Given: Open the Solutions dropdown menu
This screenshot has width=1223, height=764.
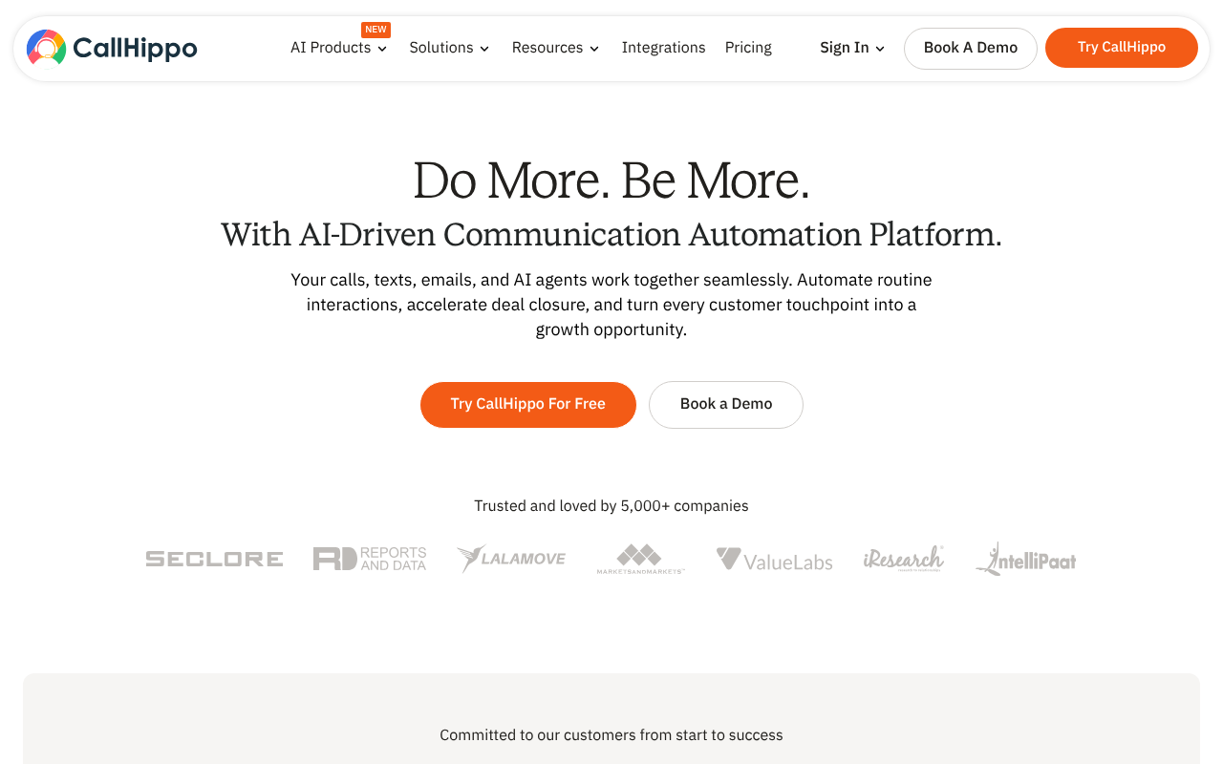Looking at the screenshot, I should 449,48.
